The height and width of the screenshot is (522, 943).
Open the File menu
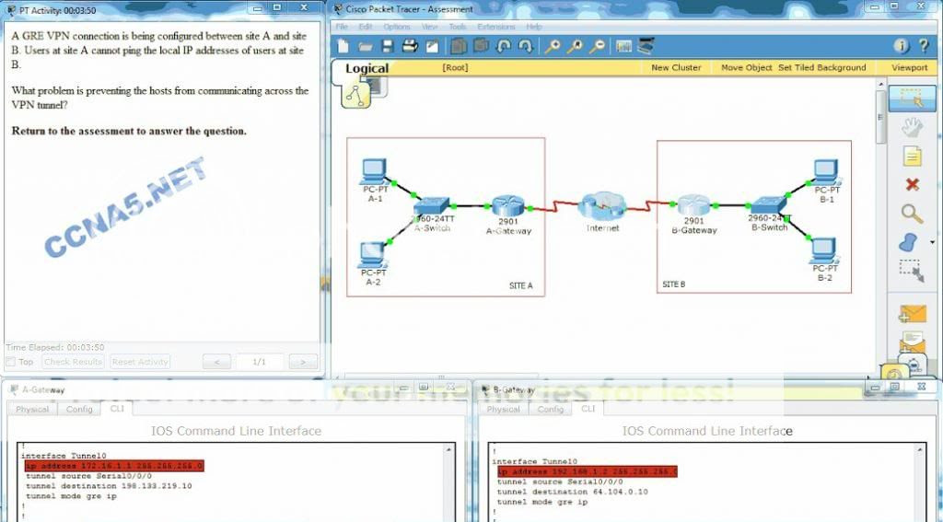[342, 27]
